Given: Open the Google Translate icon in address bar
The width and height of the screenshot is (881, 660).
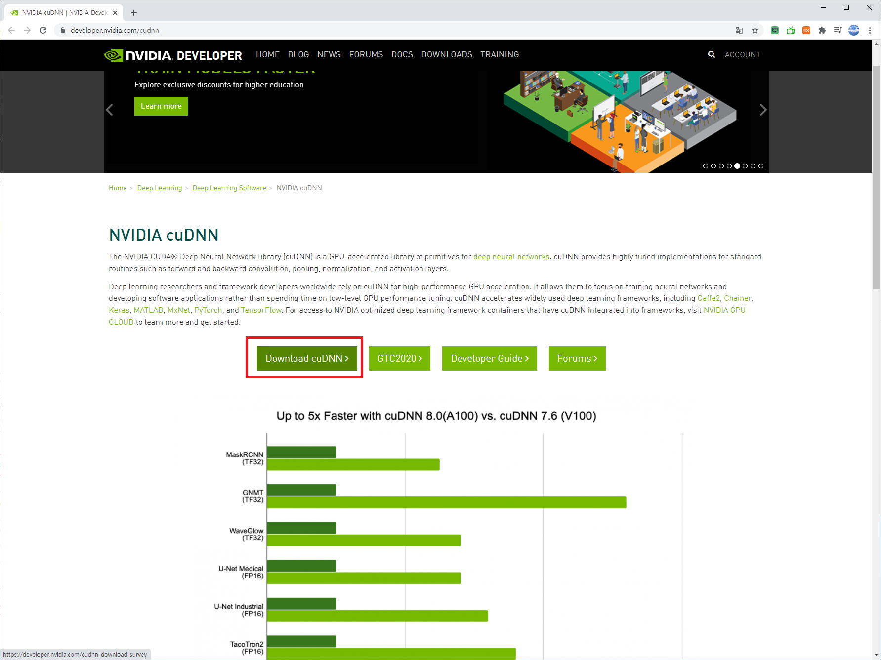Looking at the screenshot, I should point(739,30).
